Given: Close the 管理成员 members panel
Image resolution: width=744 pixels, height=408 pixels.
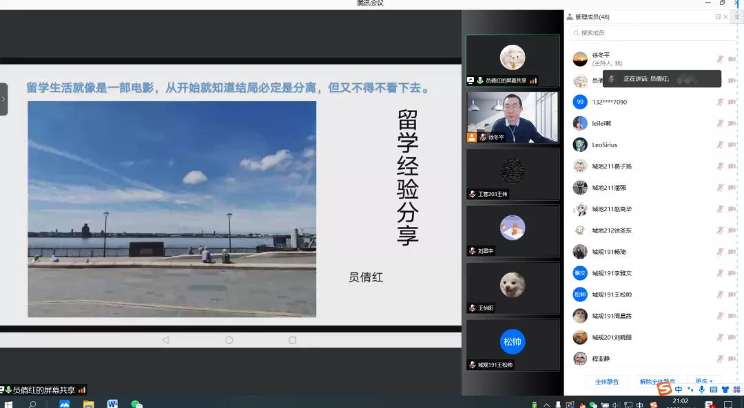Looking at the screenshot, I should 725,17.
